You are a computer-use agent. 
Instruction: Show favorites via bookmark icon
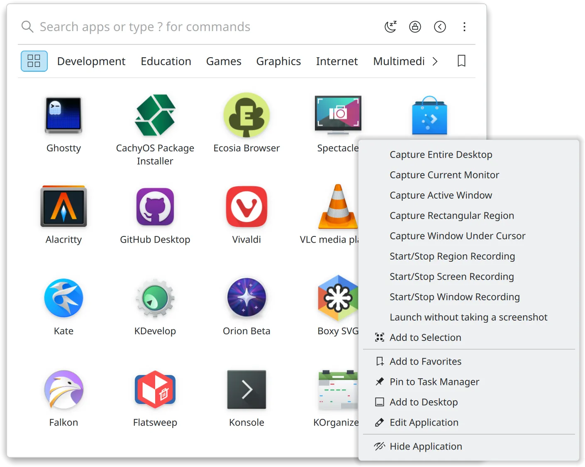[x=461, y=61]
